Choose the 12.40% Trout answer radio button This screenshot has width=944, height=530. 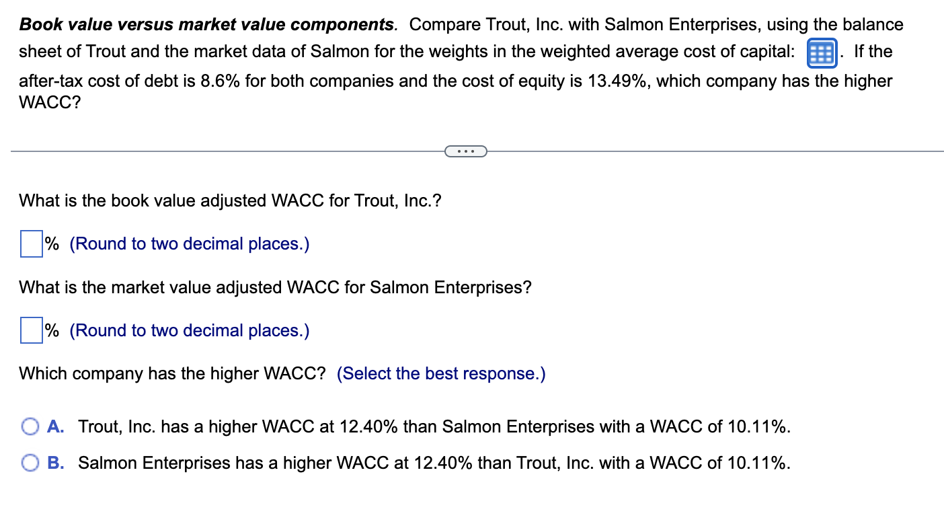pyautogui.click(x=30, y=426)
